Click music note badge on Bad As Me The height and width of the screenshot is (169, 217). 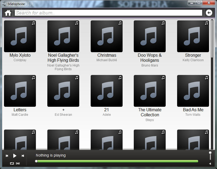coord(206,78)
